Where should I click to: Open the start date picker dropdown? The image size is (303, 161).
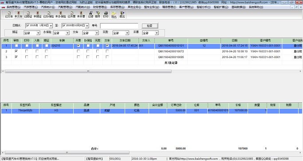pyautogui.click(x=51, y=26)
